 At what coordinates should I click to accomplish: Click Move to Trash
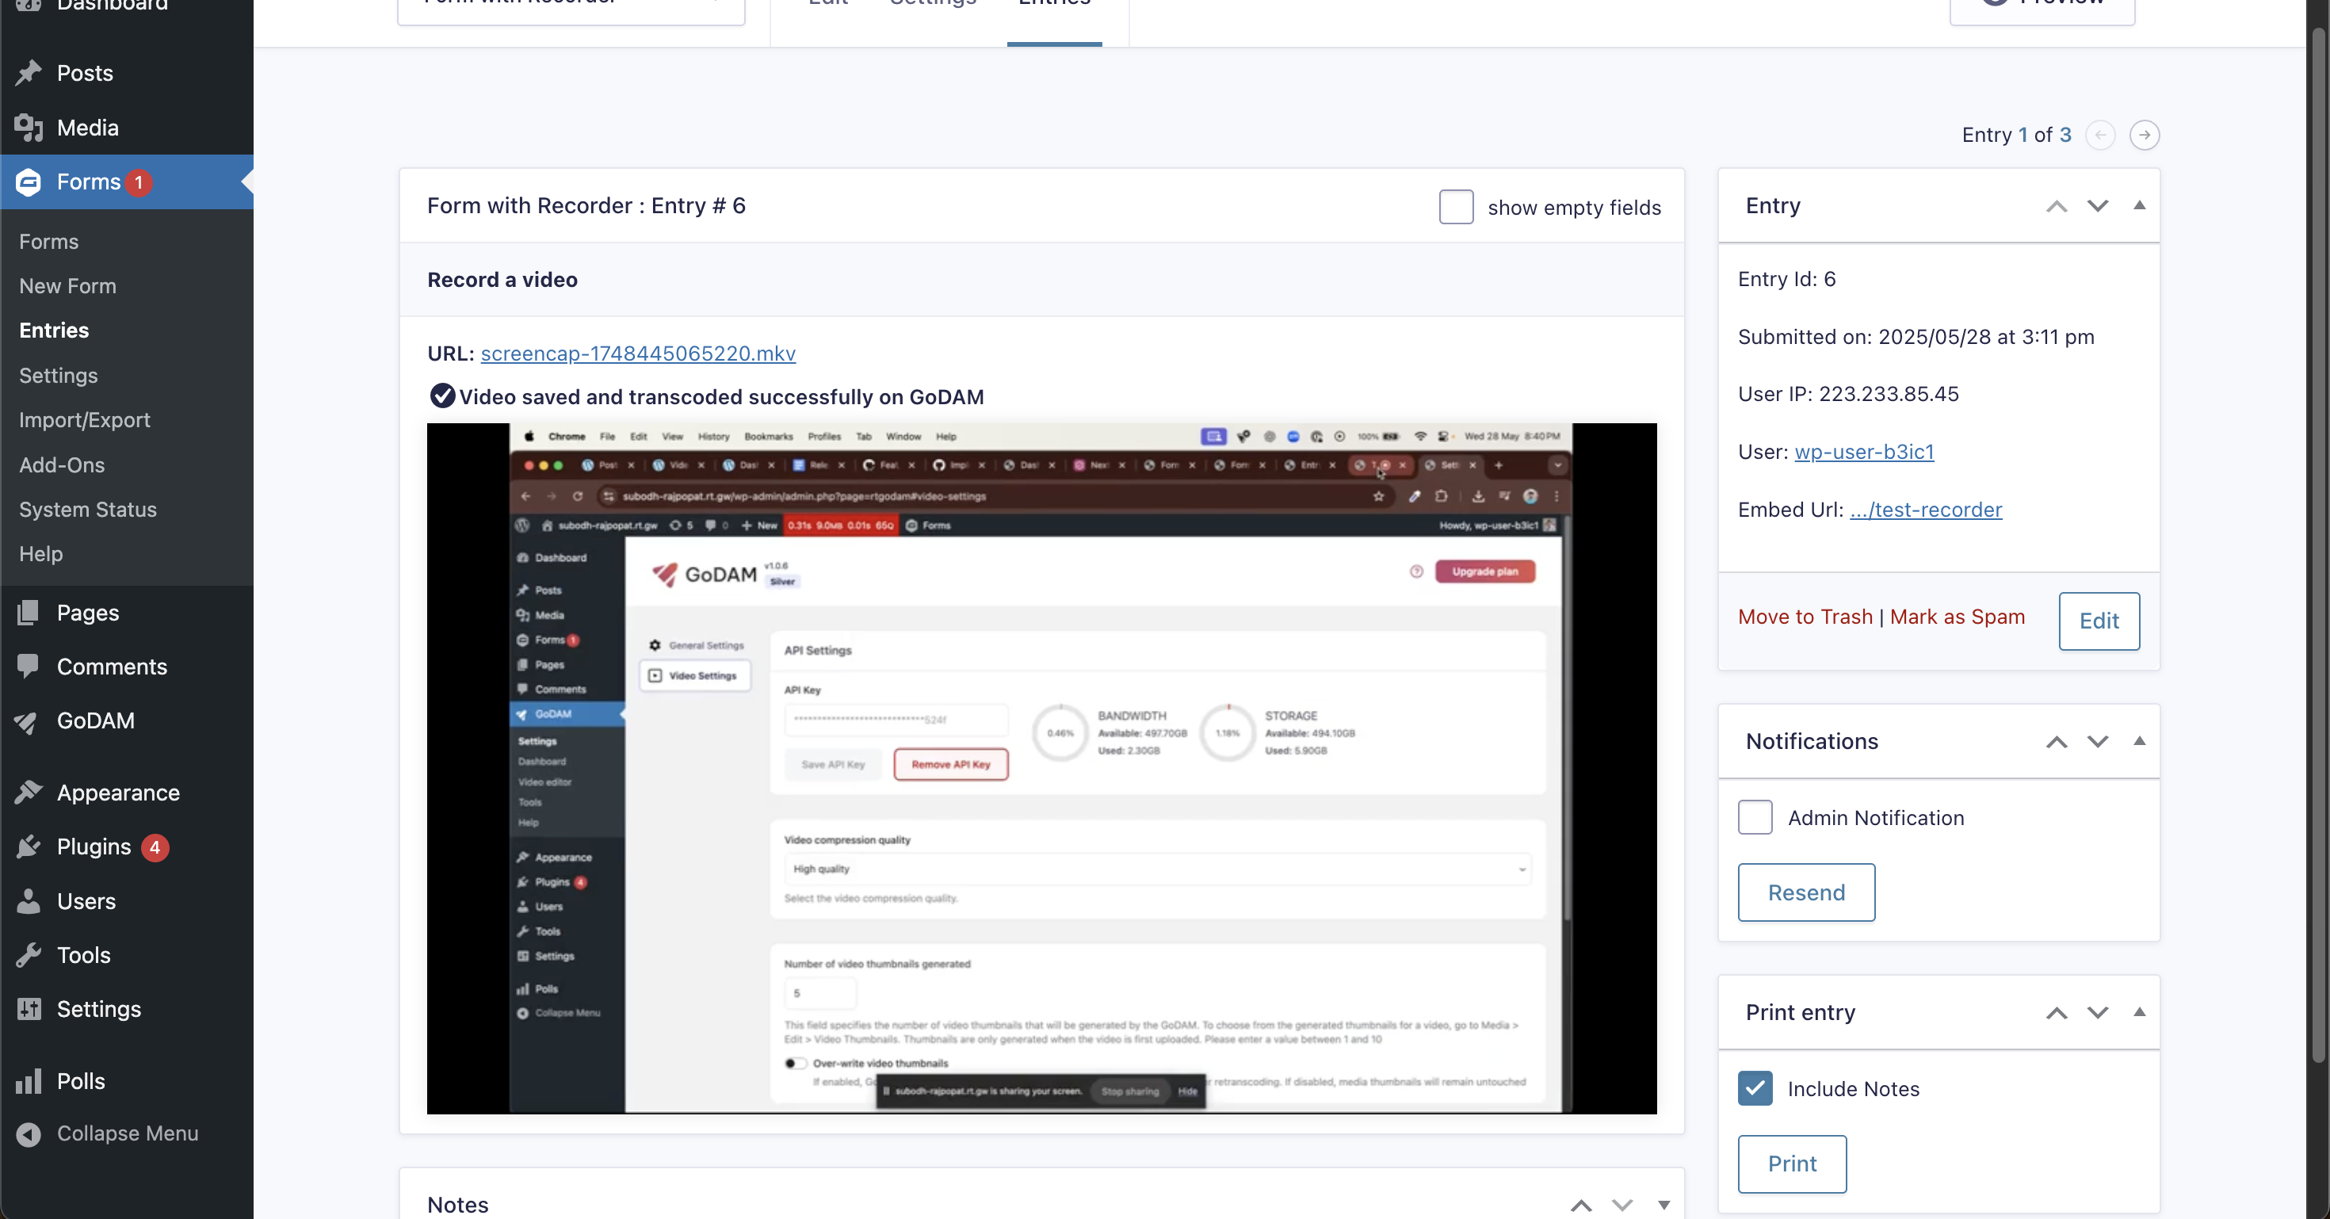(1805, 617)
